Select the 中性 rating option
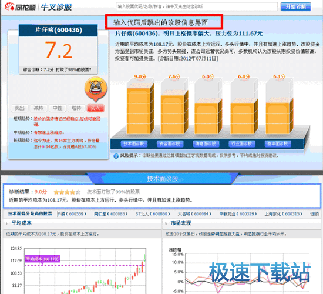This screenshot has height=294, width=323. coord(58,108)
